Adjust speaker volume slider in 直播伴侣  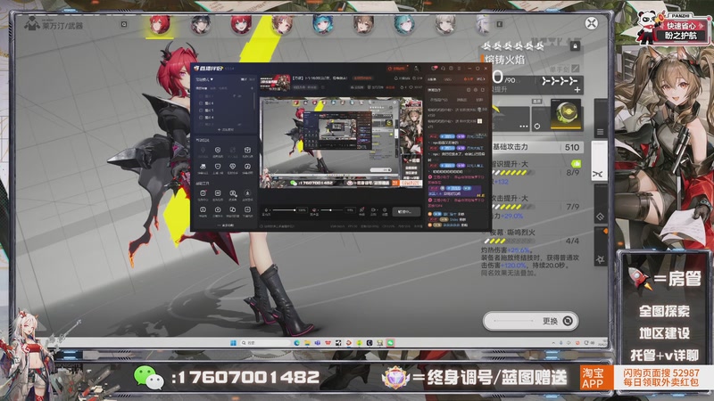pos(331,210)
